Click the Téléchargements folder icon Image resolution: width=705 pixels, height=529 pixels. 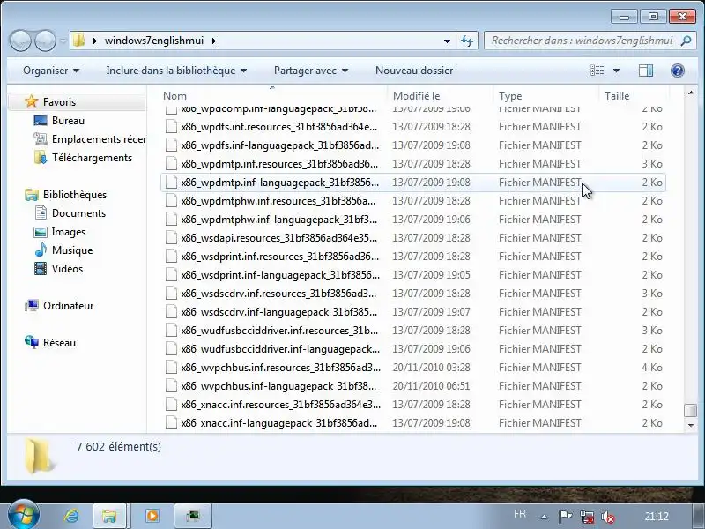41,158
